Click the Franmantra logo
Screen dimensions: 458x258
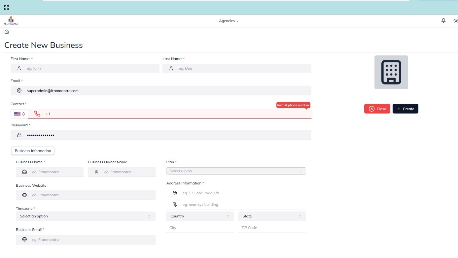click(x=11, y=20)
